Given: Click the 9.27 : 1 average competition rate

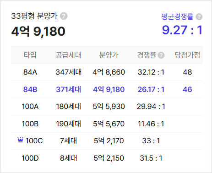Looking at the screenshot, I should click(x=182, y=30).
